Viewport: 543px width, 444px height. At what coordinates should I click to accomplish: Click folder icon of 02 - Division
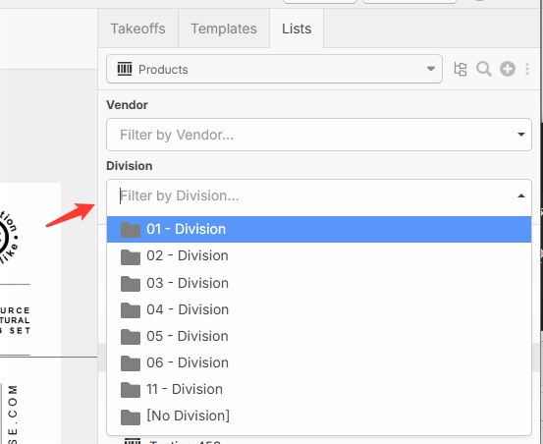click(x=131, y=256)
